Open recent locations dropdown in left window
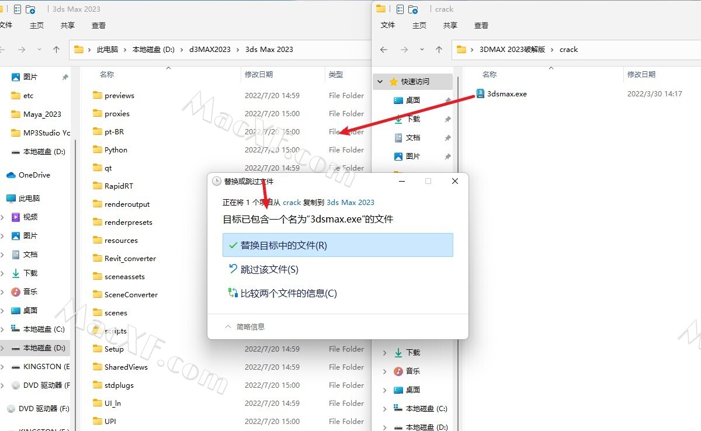Viewport: 701px width, 431px height. click(39, 50)
